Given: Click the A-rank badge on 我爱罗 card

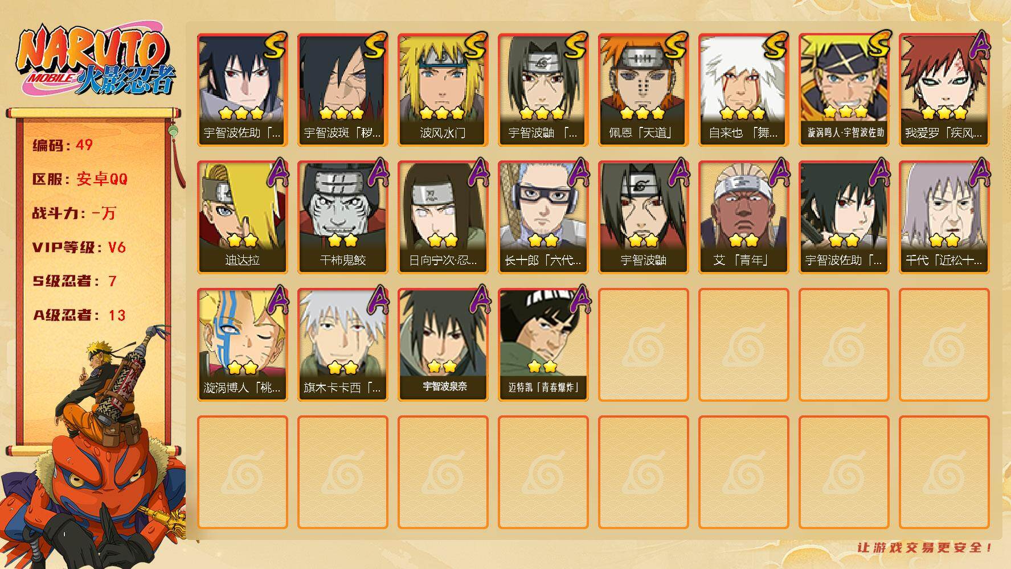Looking at the screenshot, I should point(979,46).
